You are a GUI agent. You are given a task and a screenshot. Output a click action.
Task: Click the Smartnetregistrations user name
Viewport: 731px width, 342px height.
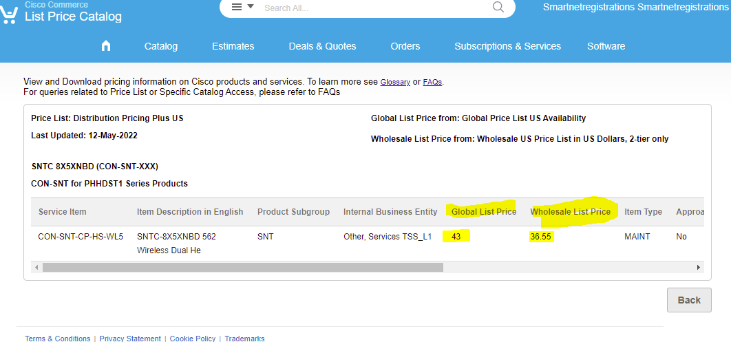[637, 7]
